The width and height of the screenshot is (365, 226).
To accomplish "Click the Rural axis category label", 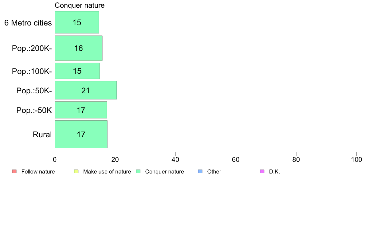I will [x=42, y=134].
